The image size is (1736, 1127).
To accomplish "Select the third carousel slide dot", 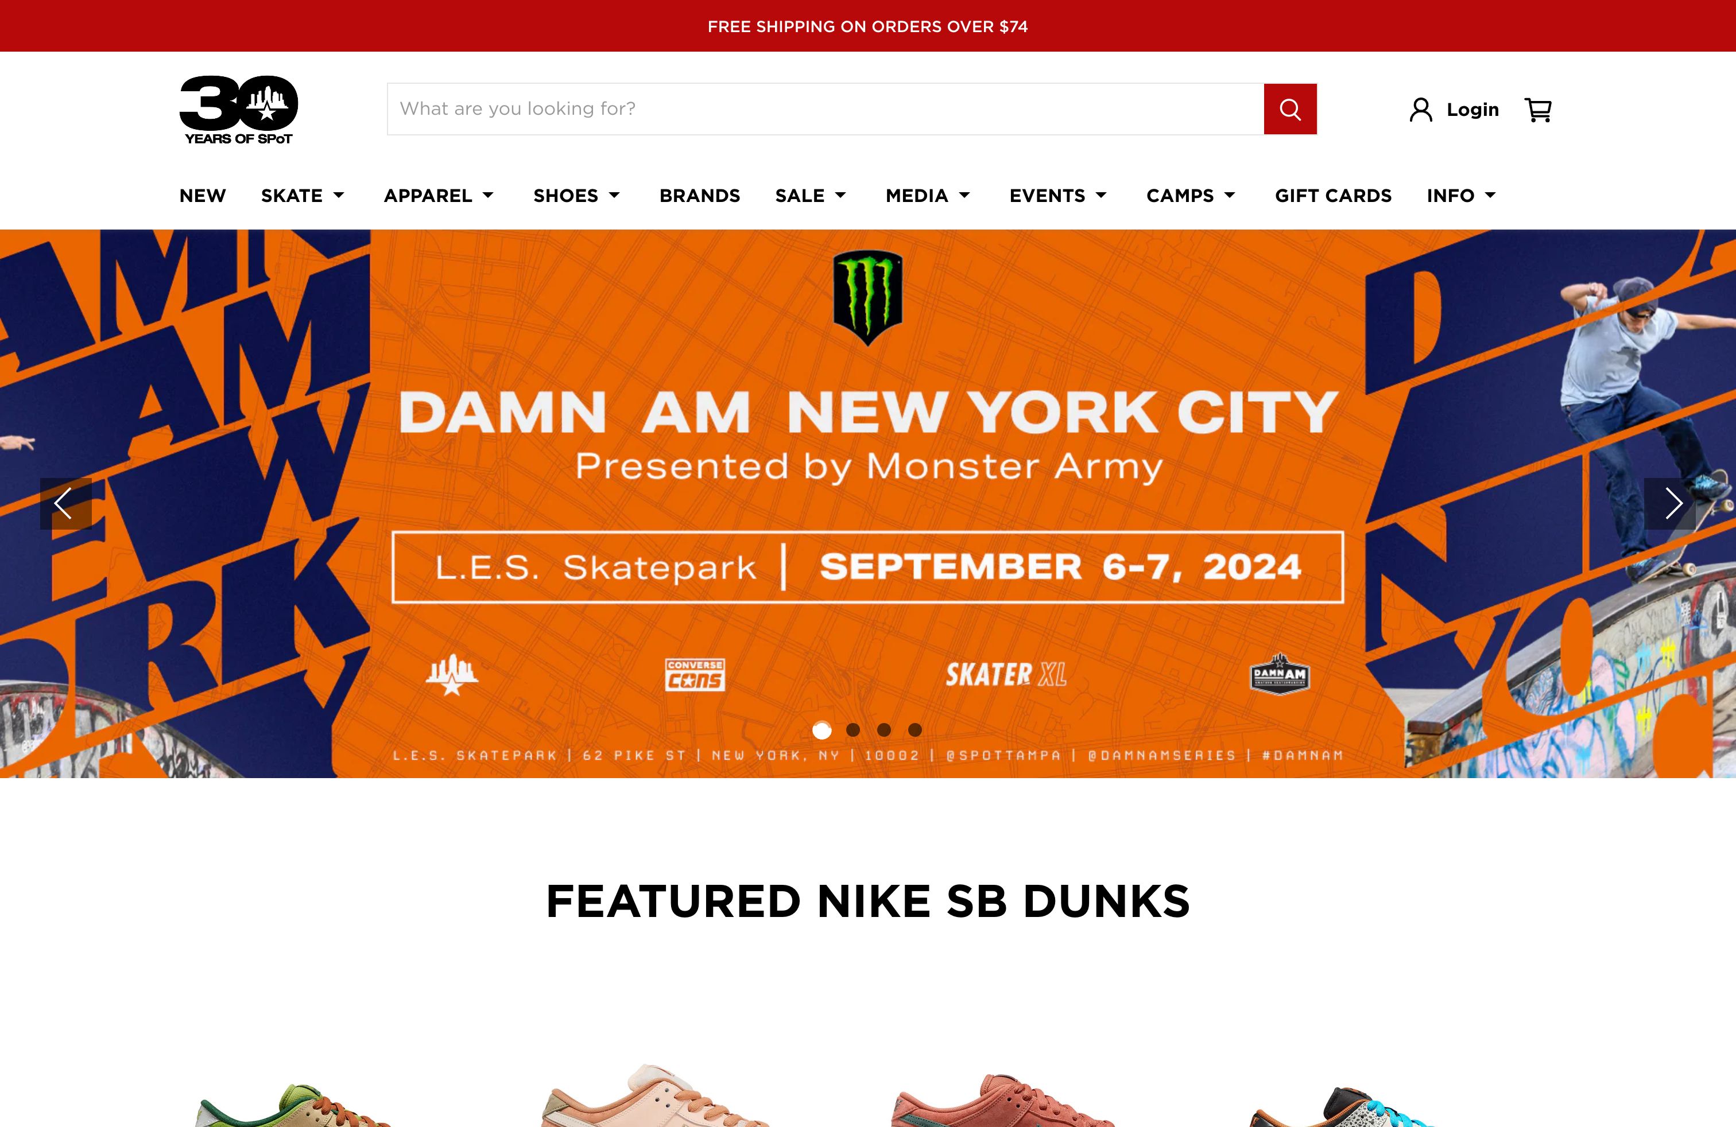I will coord(884,730).
